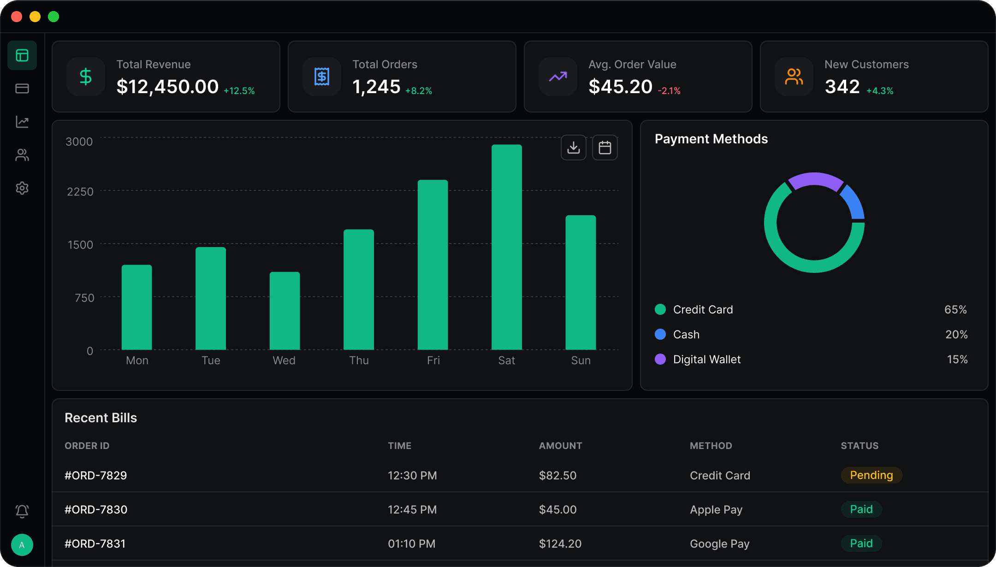Download the revenue chart data
This screenshot has height=567, width=996.
[x=574, y=148]
